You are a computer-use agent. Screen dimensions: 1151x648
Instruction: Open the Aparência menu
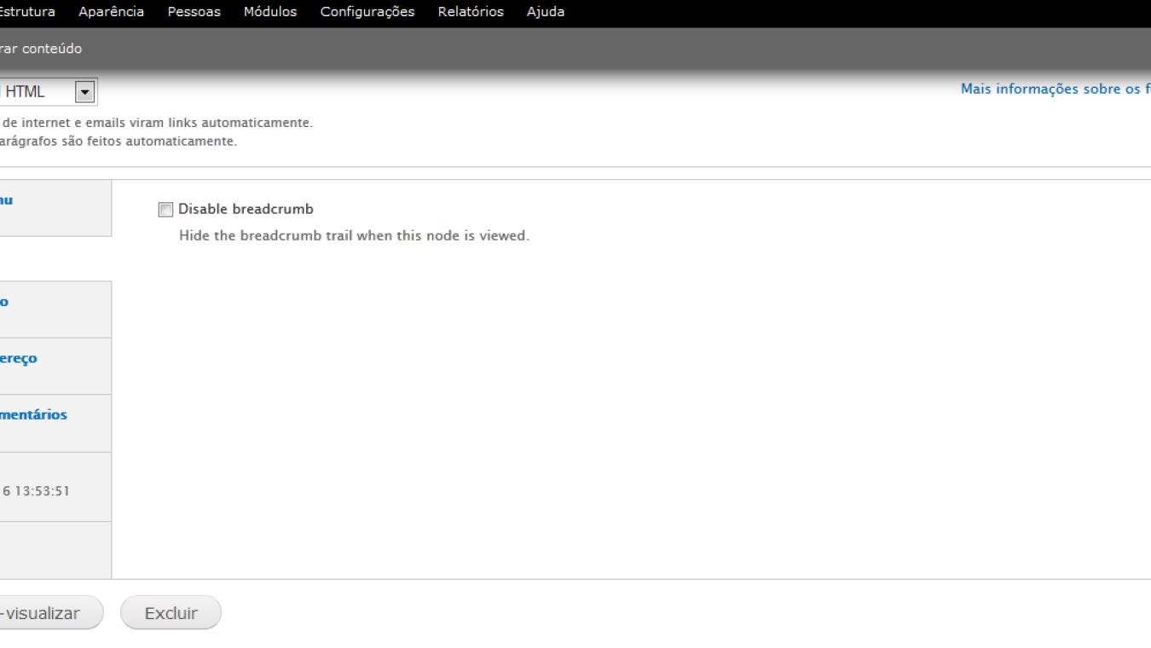111,11
